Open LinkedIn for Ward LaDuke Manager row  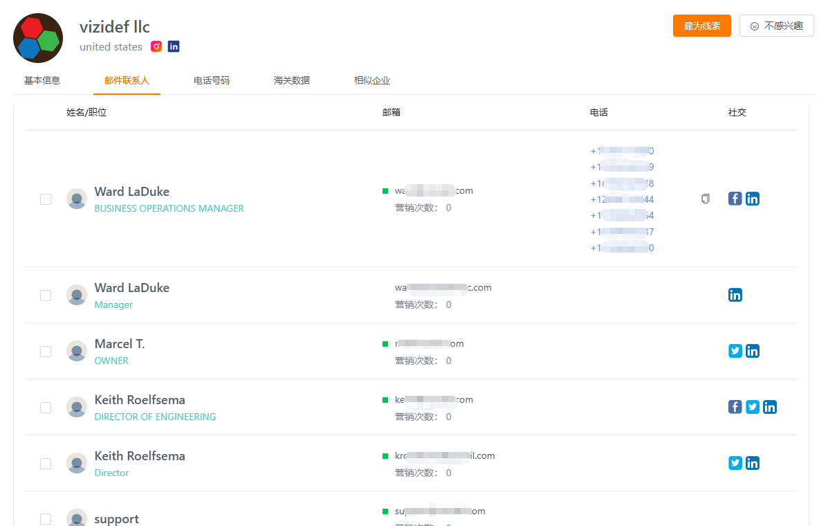(735, 295)
